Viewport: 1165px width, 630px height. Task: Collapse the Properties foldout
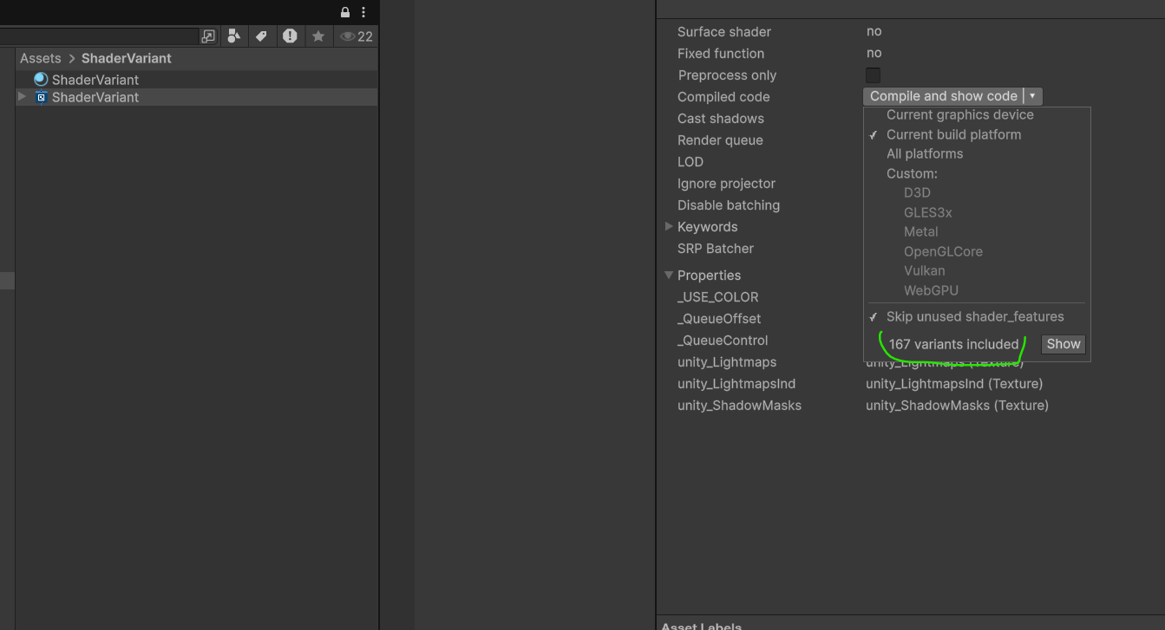669,275
